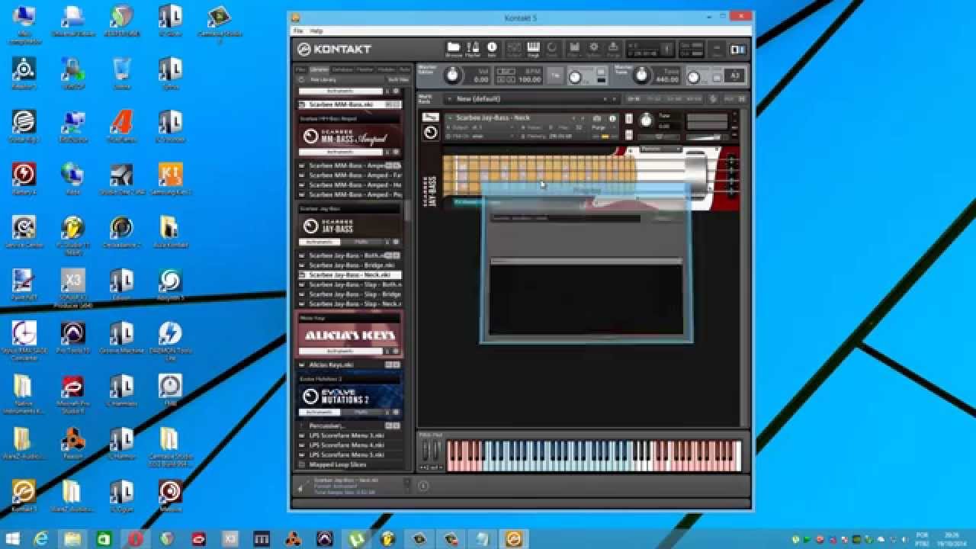Screen dimensions: 976x549
Task: Open the MIDI Ch dropdown of instrument
Action: tap(479, 136)
